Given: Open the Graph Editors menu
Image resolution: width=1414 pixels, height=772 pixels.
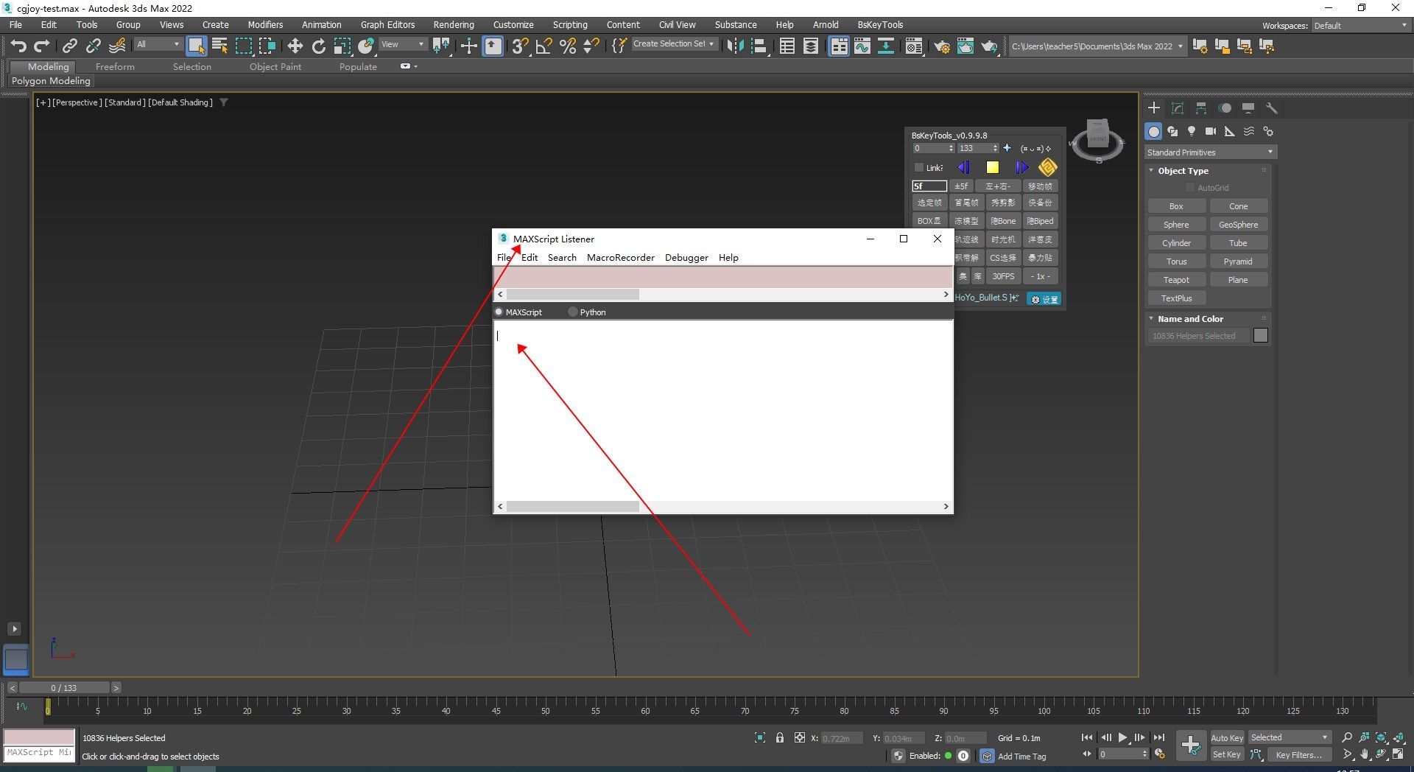Looking at the screenshot, I should 387,25.
